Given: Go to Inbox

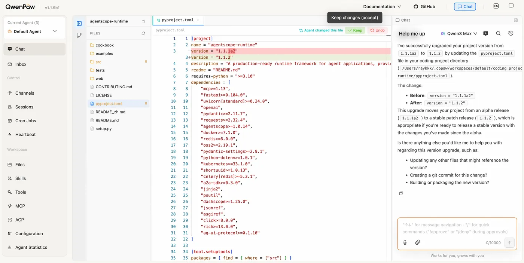Looking at the screenshot, I should tap(34, 64).
